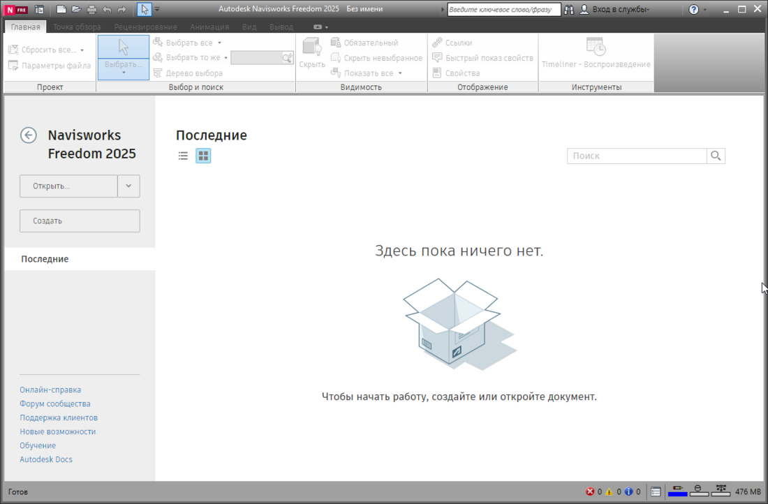
Task: Click the Дерево выбора (Selection Tree) icon
Action: point(158,73)
